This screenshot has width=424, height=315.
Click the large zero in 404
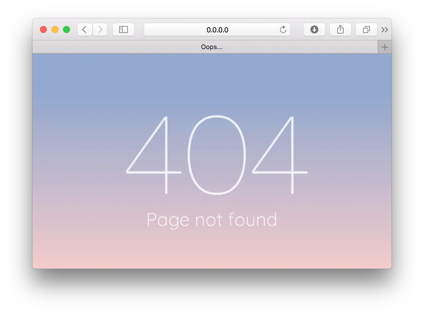217,155
